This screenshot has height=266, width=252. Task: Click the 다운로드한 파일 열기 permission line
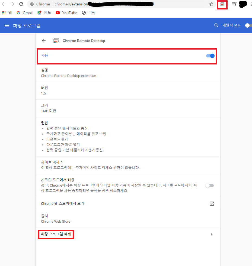(63, 145)
